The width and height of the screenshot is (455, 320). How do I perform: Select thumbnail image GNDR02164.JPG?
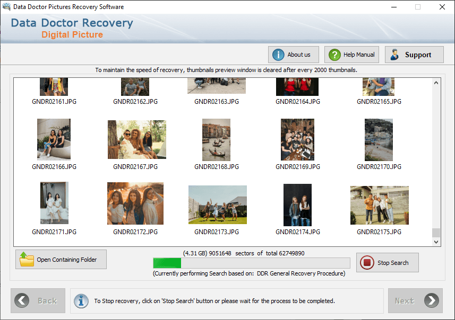pos(297,86)
